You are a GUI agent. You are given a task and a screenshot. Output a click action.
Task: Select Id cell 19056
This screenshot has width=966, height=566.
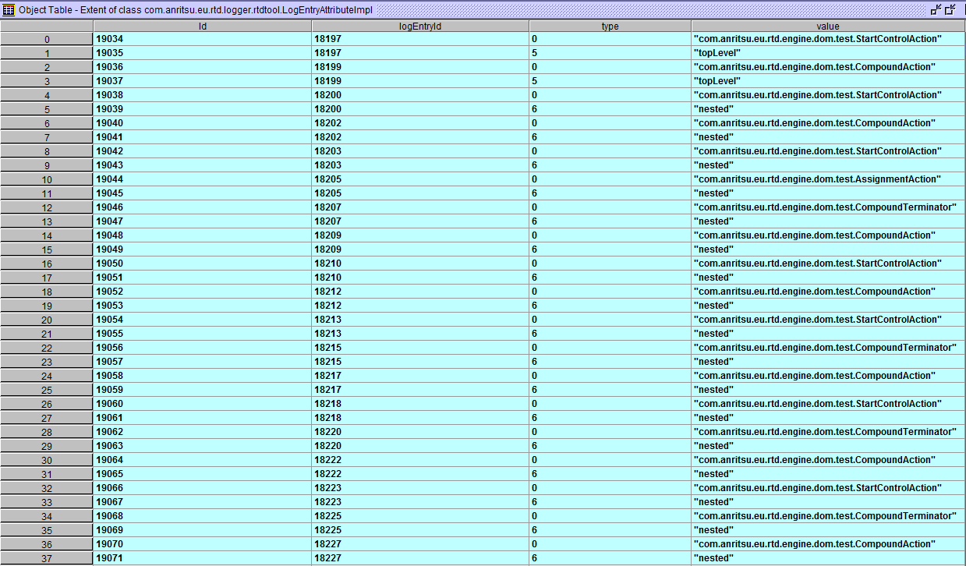click(203, 348)
